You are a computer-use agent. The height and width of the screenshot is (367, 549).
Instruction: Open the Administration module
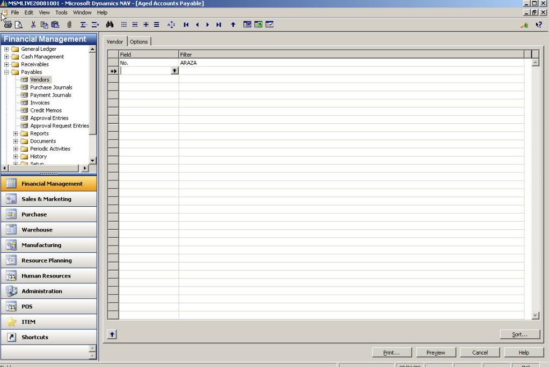(x=49, y=291)
